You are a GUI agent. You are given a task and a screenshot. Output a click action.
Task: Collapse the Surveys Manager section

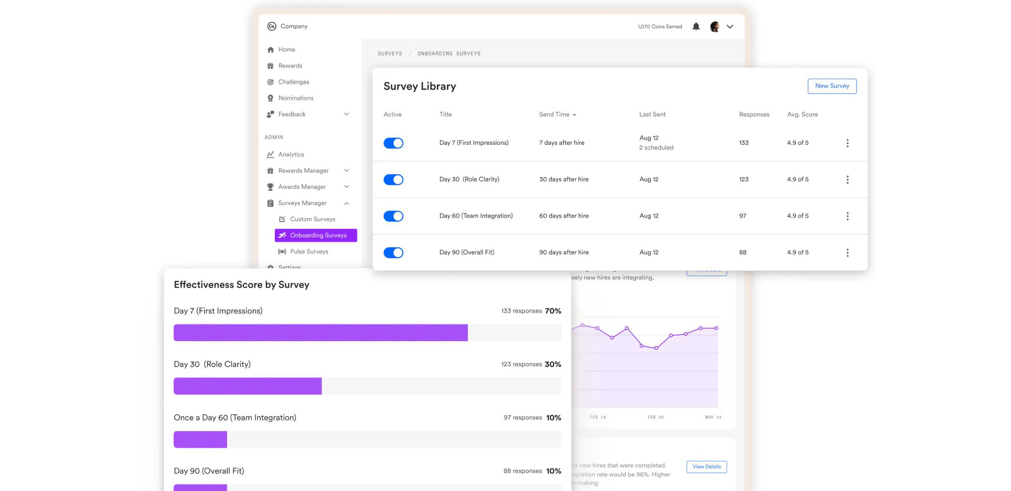pos(346,203)
